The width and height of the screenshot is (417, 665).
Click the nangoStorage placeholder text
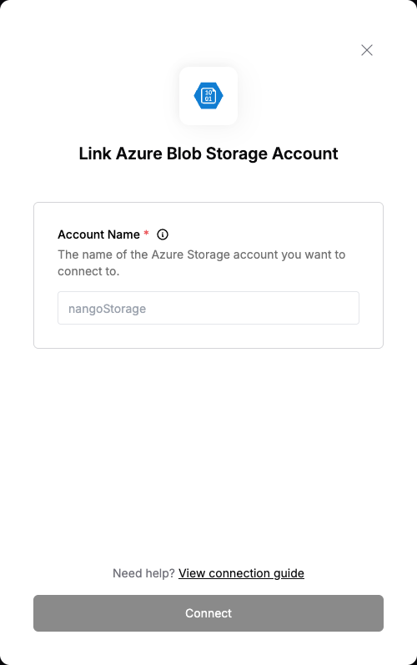[108, 309]
